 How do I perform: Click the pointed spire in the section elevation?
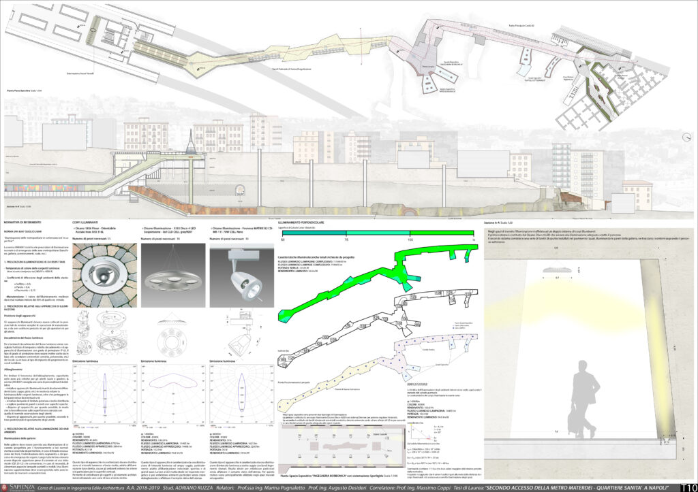click(x=191, y=141)
